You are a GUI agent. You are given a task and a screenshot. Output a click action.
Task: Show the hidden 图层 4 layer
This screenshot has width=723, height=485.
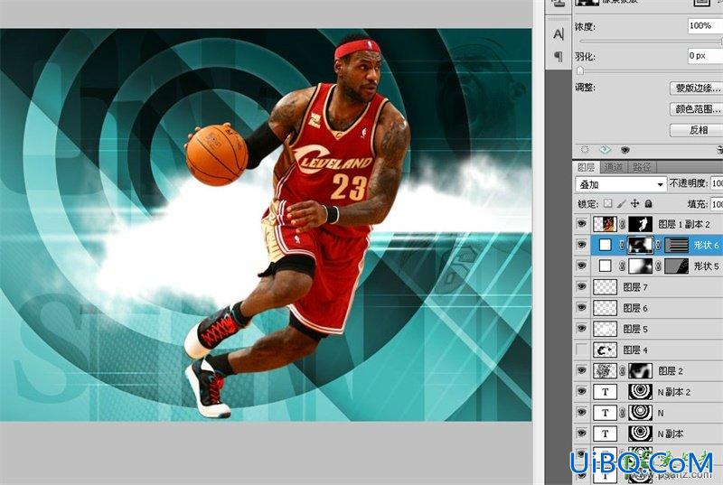coord(581,350)
